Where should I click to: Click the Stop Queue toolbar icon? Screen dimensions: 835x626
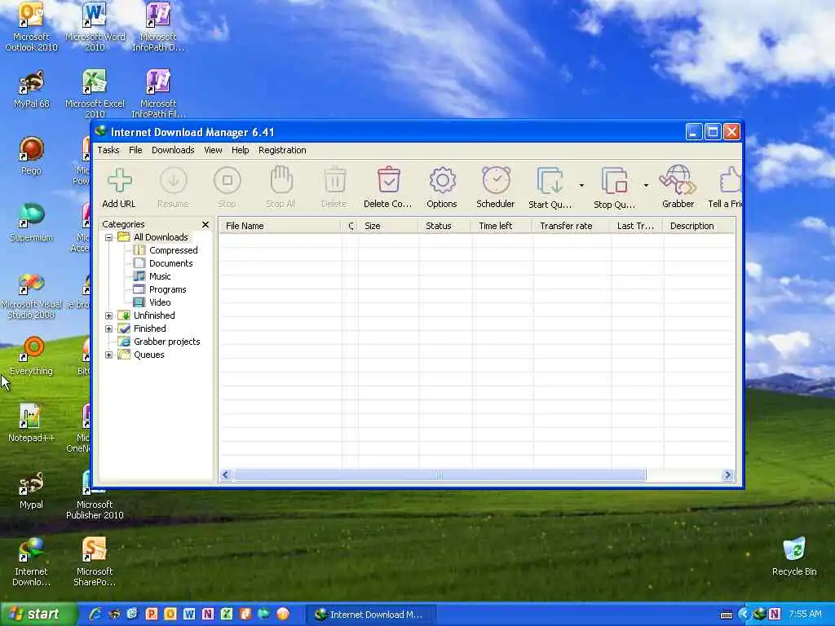(x=615, y=180)
